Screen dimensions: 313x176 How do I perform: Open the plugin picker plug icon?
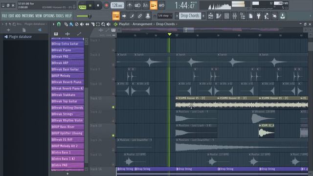click(259, 16)
